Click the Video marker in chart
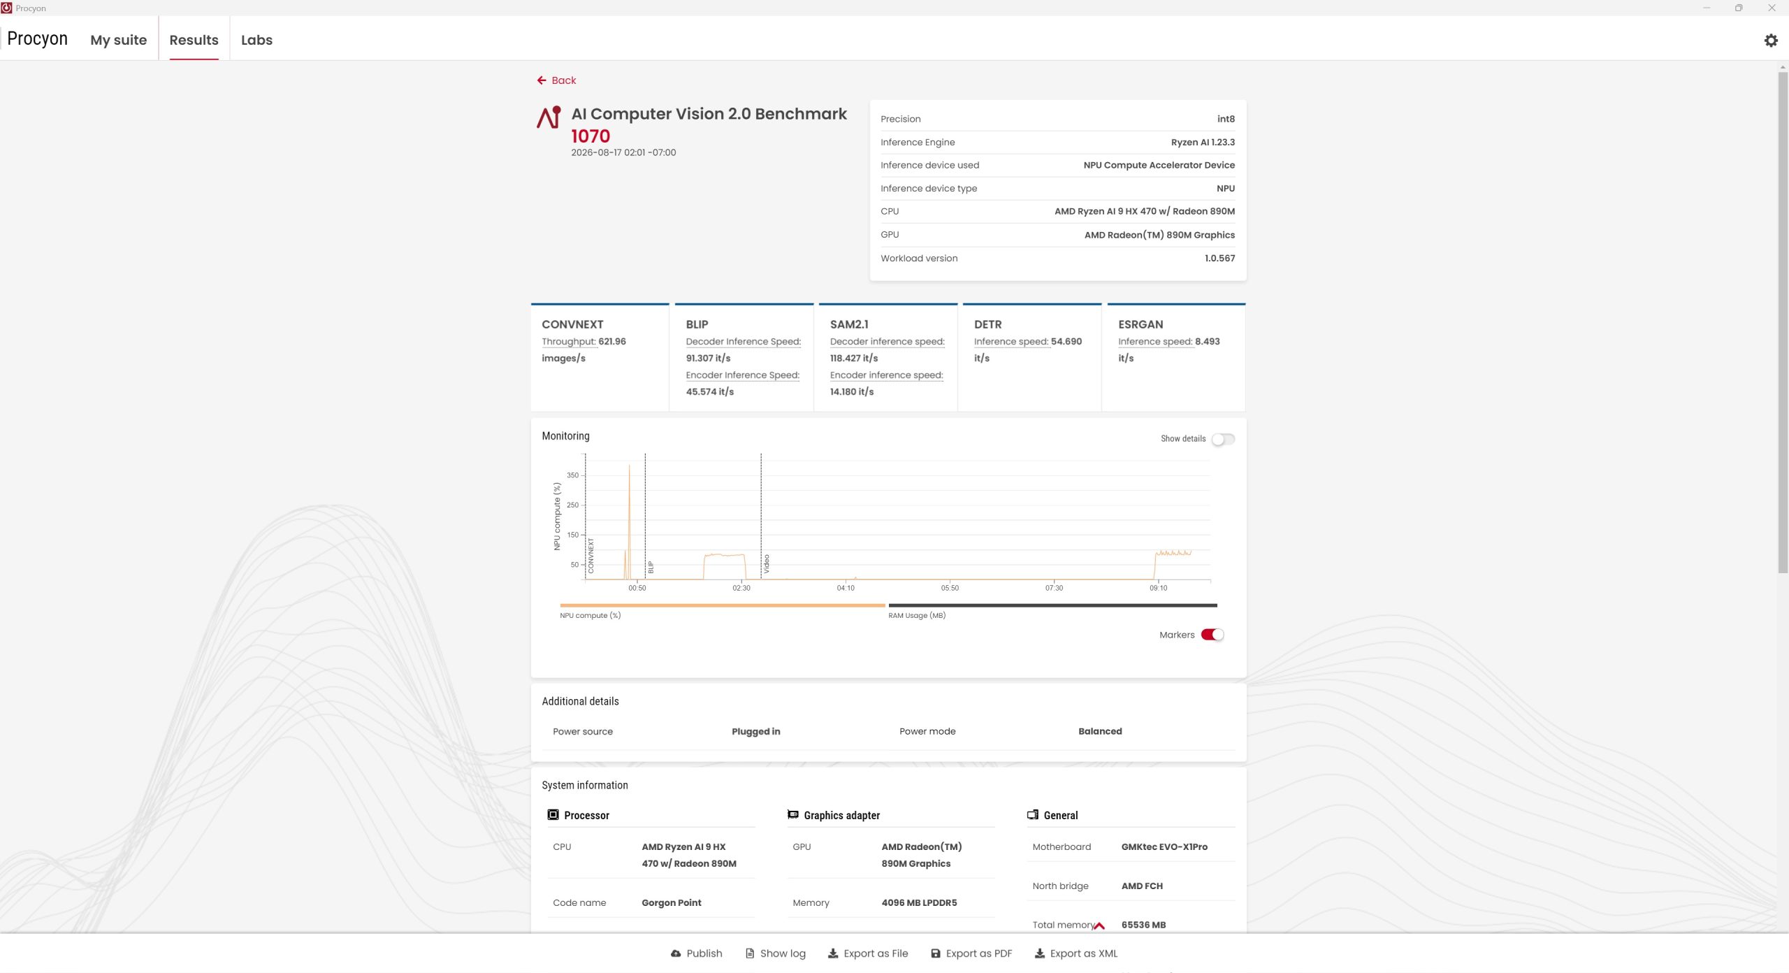1789x973 pixels. 767,564
